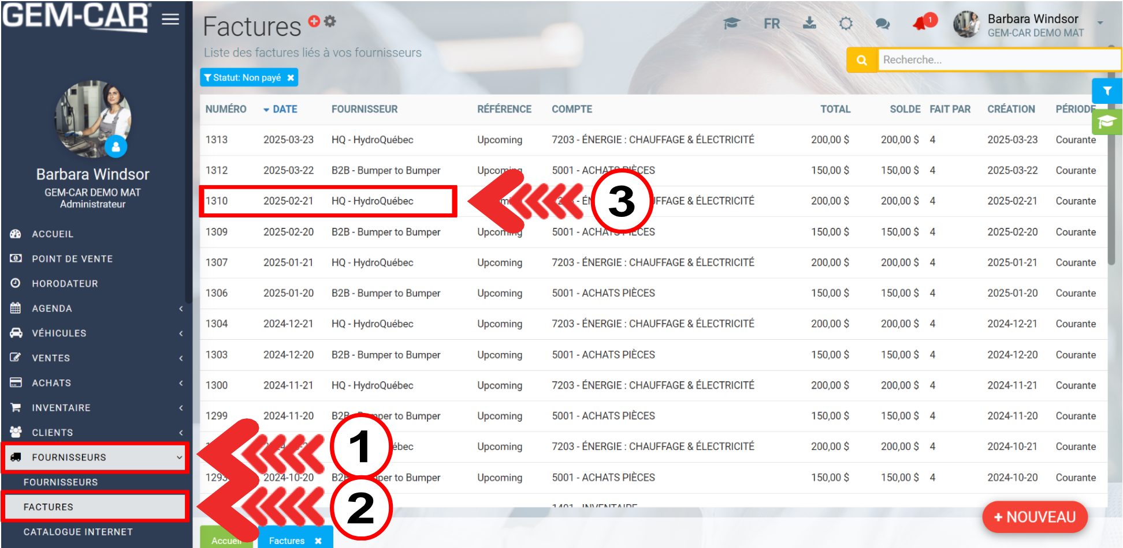Viewport: 1123px width, 548px height.
Task: Expand the Barbara Windsor user dropdown arrow
Action: click(x=1100, y=23)
